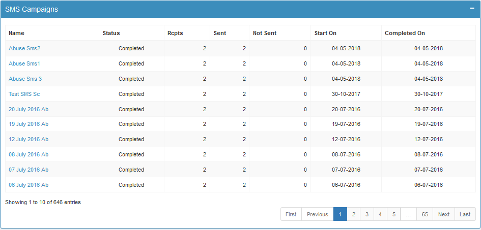
Task: Collapse the SMS Campaigns panel
Action: 472,9
